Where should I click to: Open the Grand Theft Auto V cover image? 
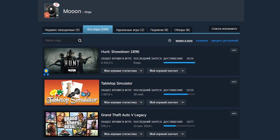[72, 124]
